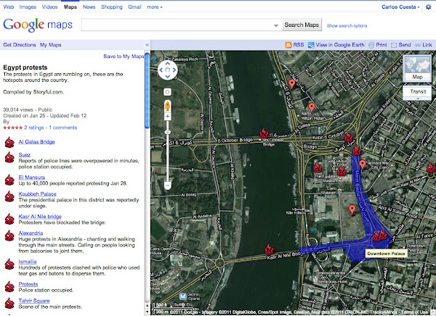Click the Send envelope icon

click(x=394, y=45)
